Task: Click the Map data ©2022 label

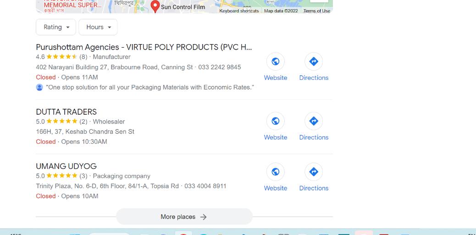Action: (x=281, y=11)
